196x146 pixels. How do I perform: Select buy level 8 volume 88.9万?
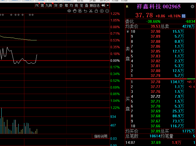(178, 116)
